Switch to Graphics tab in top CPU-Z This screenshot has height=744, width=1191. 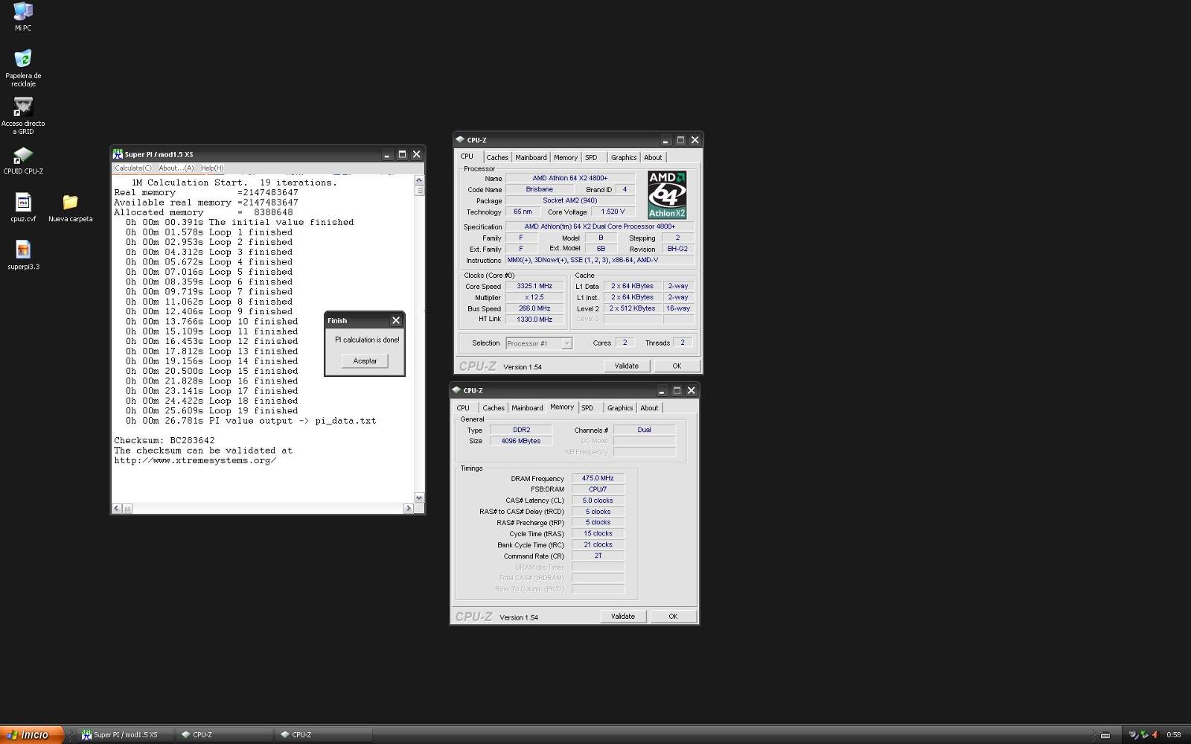[x=624, y=157]
